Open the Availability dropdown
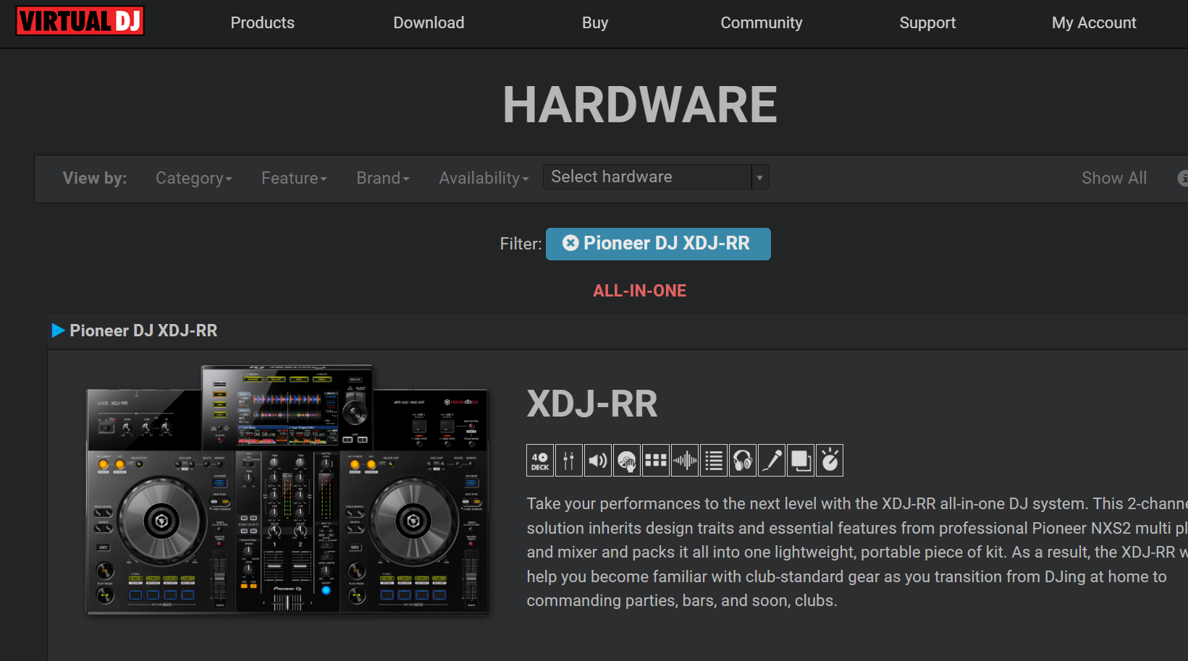Screen dimensions: 1188x661 click(x=484, y=178)
